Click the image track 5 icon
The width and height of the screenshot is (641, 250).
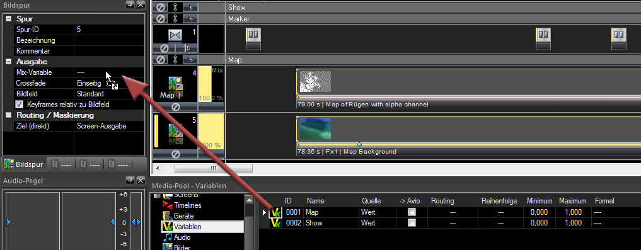pos(175,133)
